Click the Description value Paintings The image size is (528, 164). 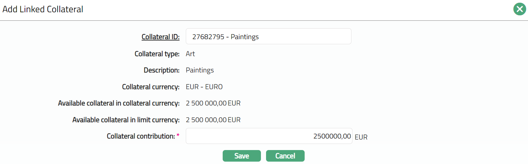[x=199, y=70]
